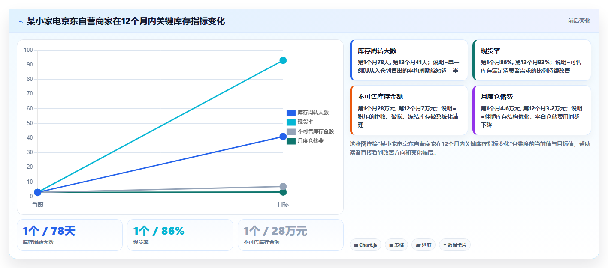Click text 第1个月4.6万元, 第12个月3.2万元
This screenshot has width=608, height=268.
pyautogui.click(x=523, y=108)
